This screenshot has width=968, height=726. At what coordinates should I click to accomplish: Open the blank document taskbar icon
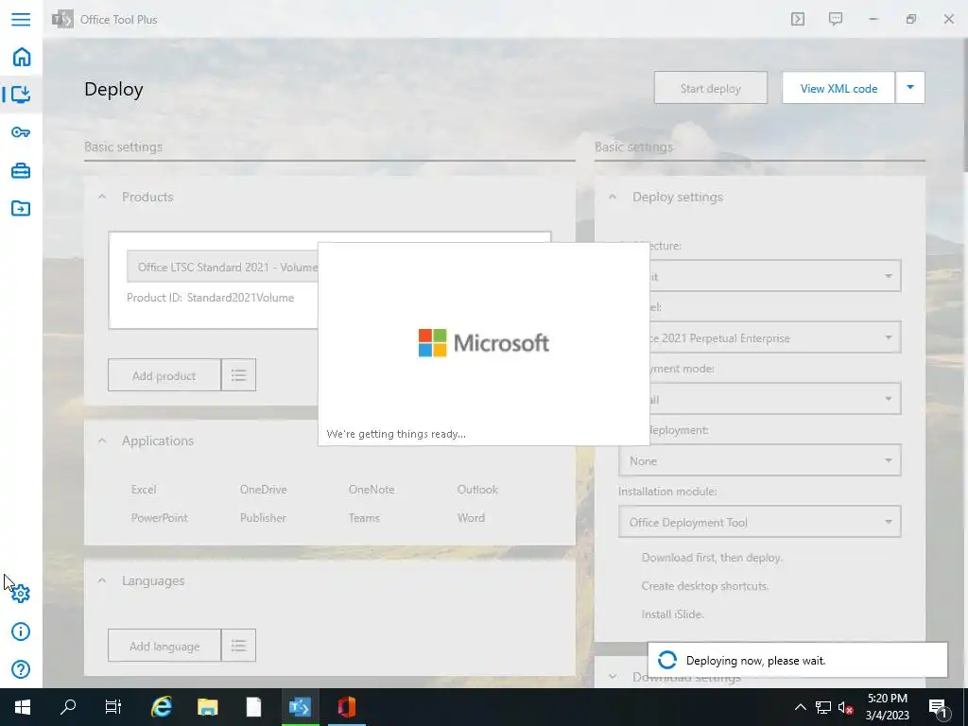(x=253, y=707)
